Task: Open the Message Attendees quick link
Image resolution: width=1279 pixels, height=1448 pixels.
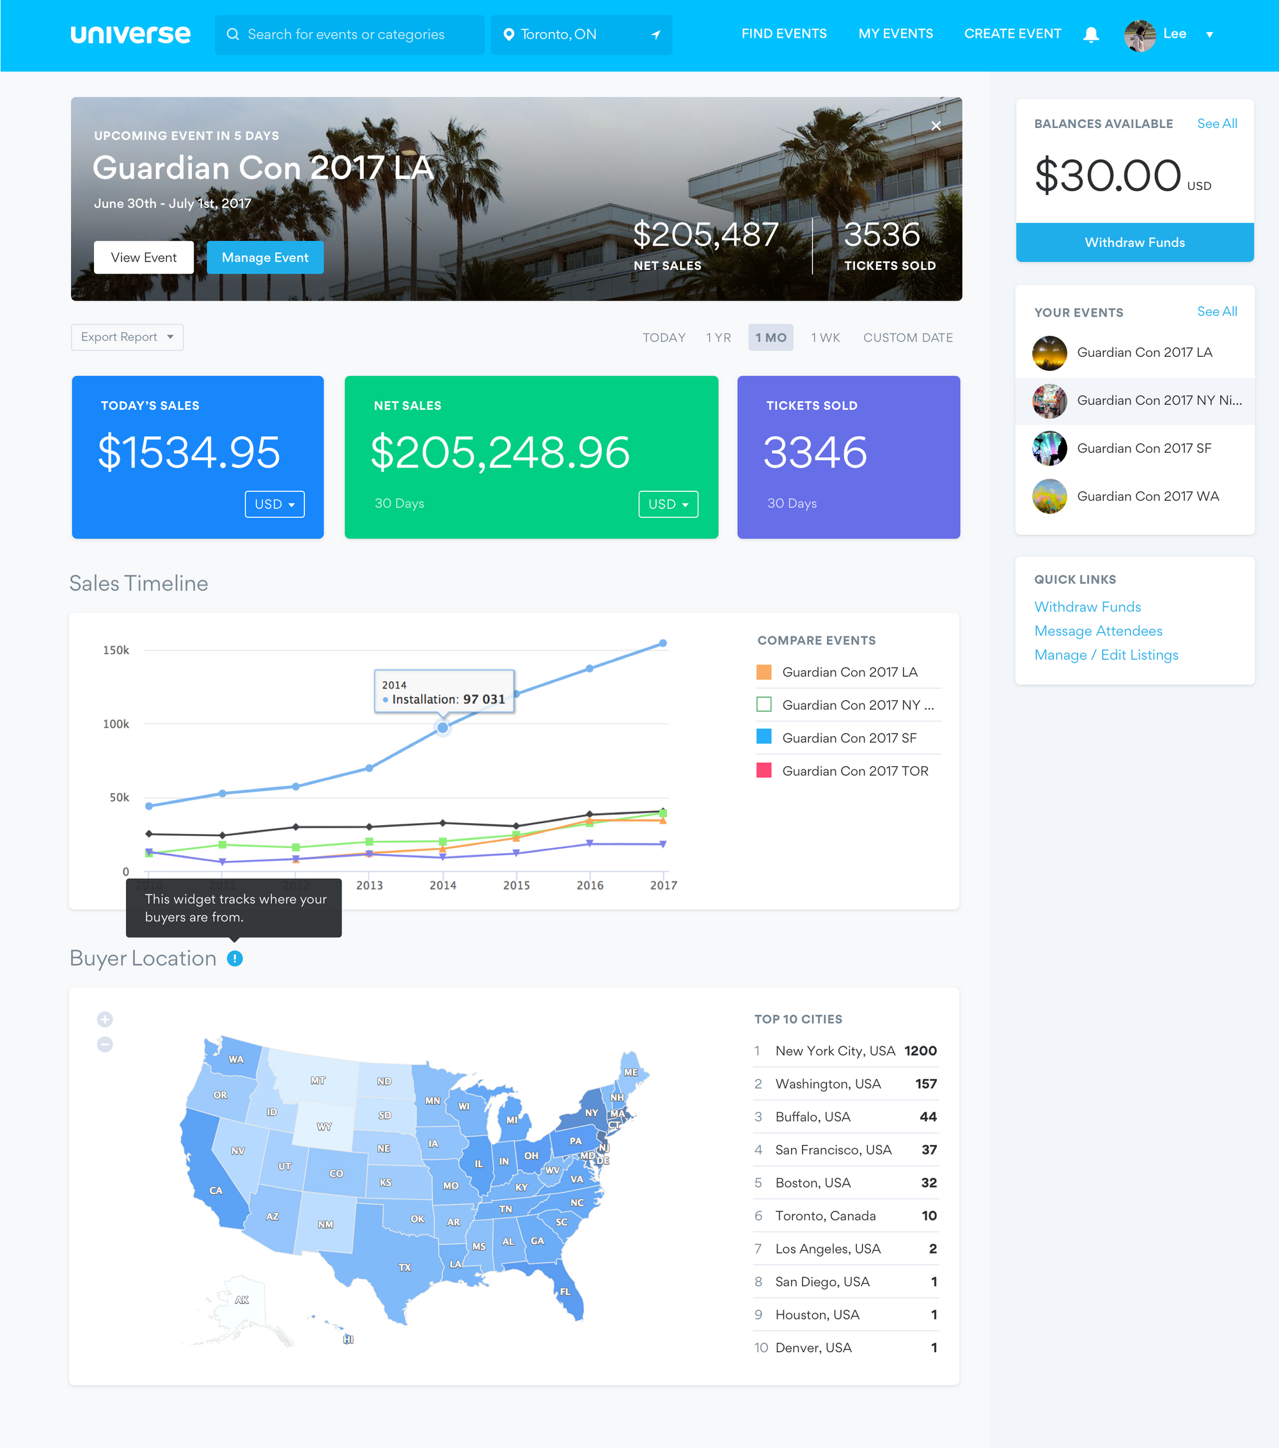Action: click(1098, 631)
